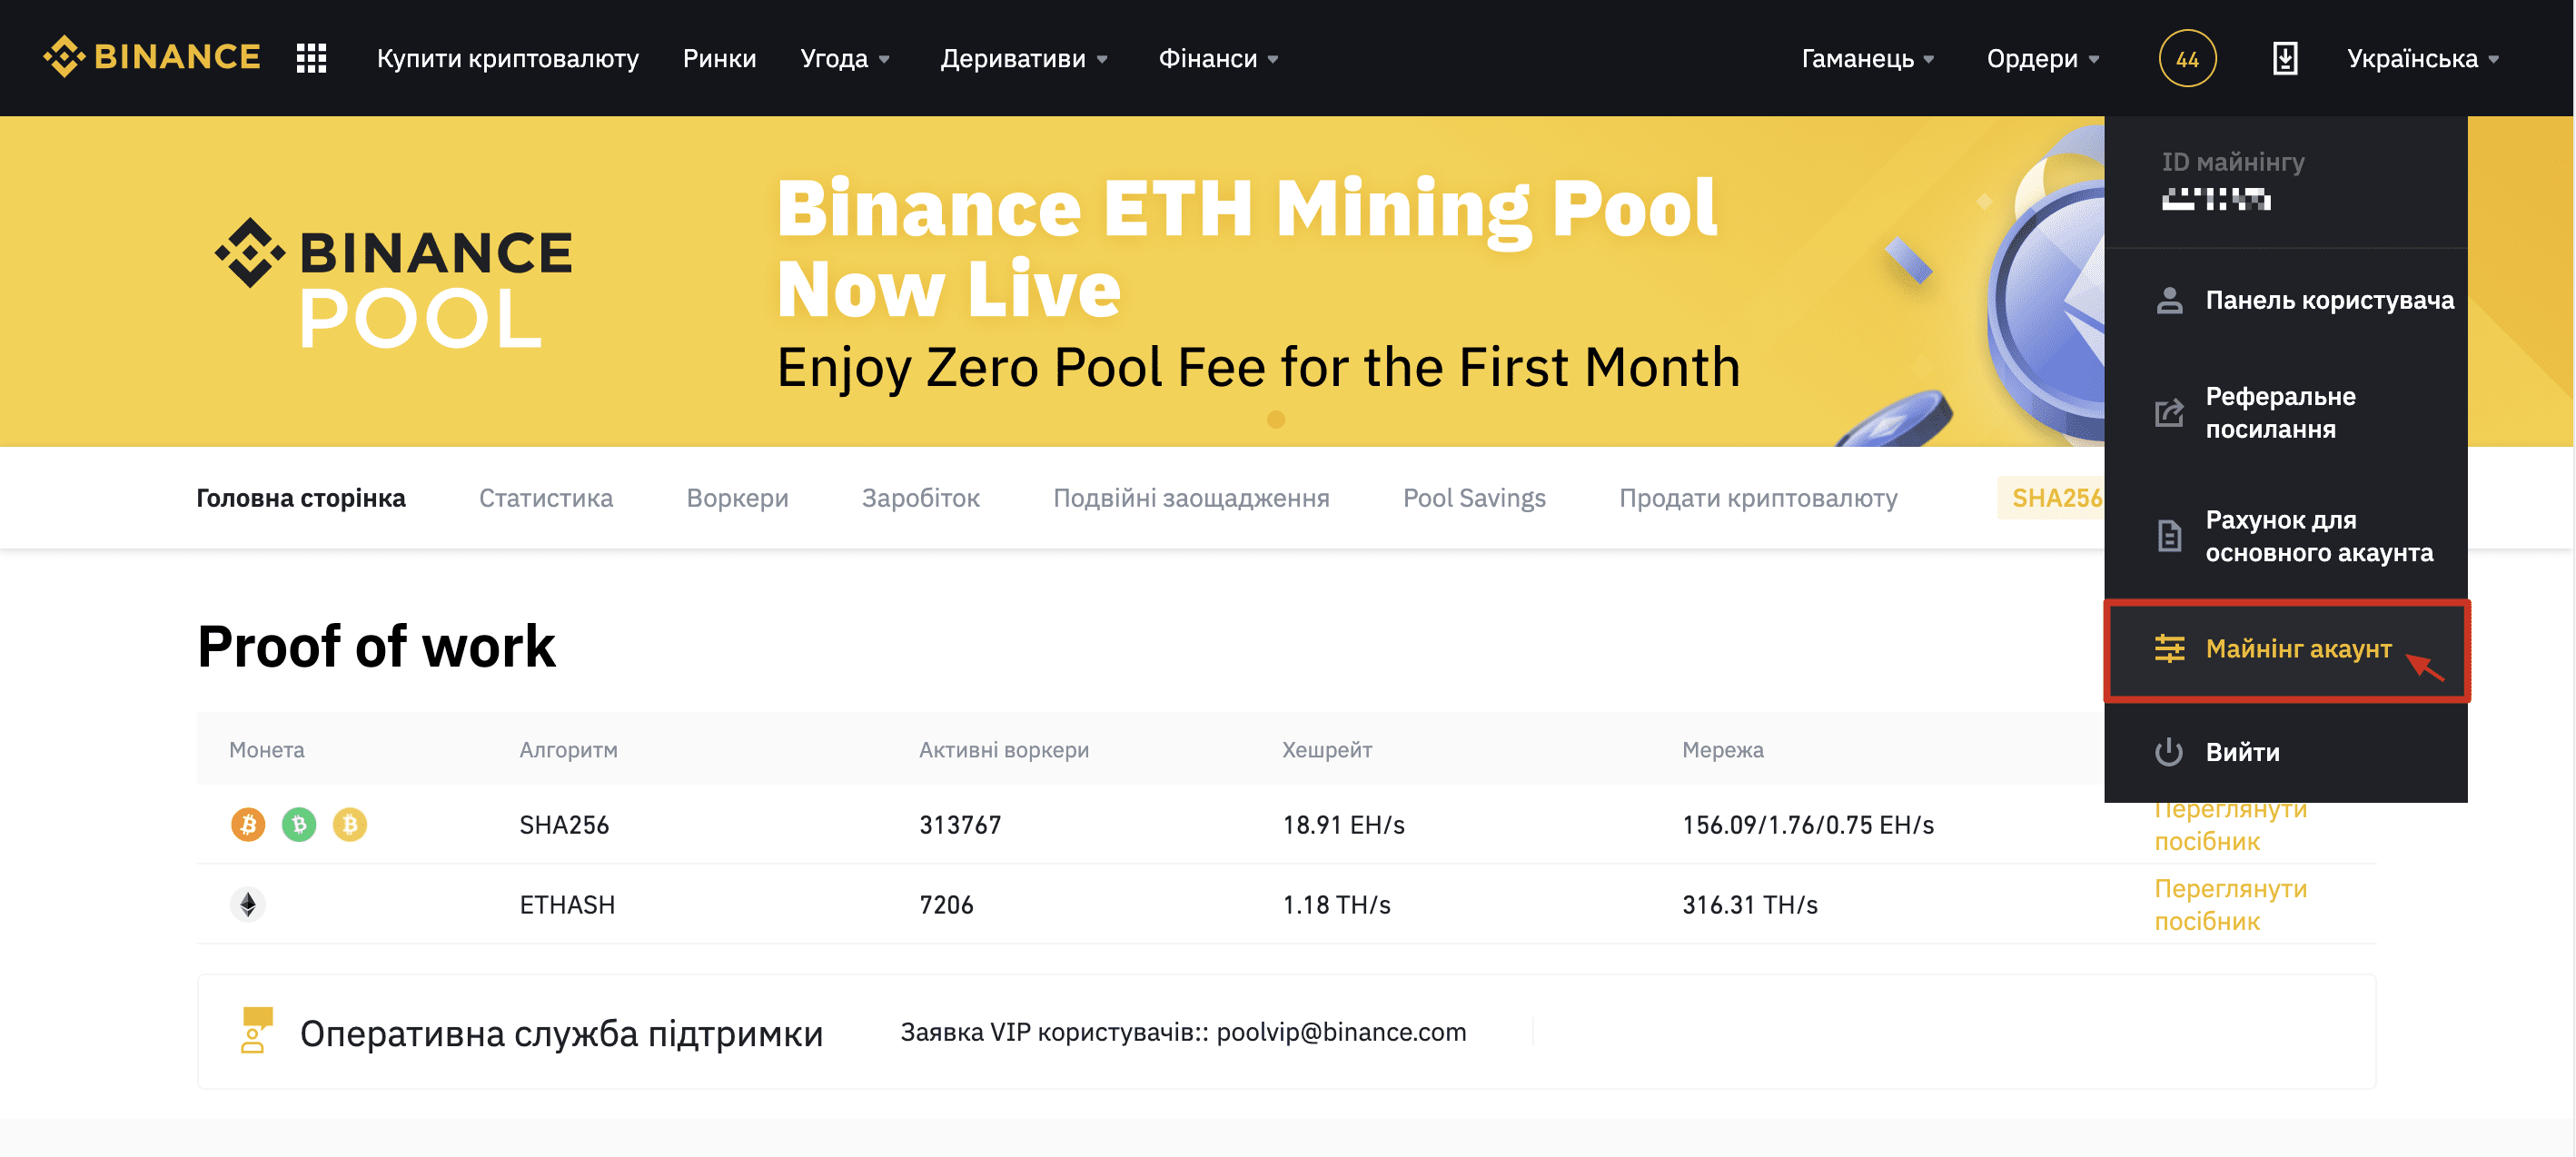Switch to Воркери tab
2576x1157 pixels.
(737, 498)
